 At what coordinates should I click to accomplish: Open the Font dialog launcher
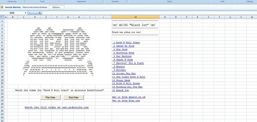(59, 1)
